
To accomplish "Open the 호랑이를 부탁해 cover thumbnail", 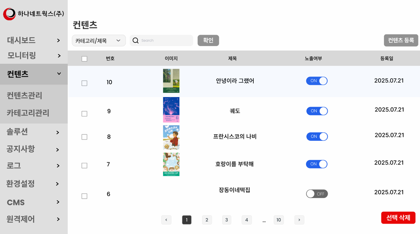I will 171,164.
